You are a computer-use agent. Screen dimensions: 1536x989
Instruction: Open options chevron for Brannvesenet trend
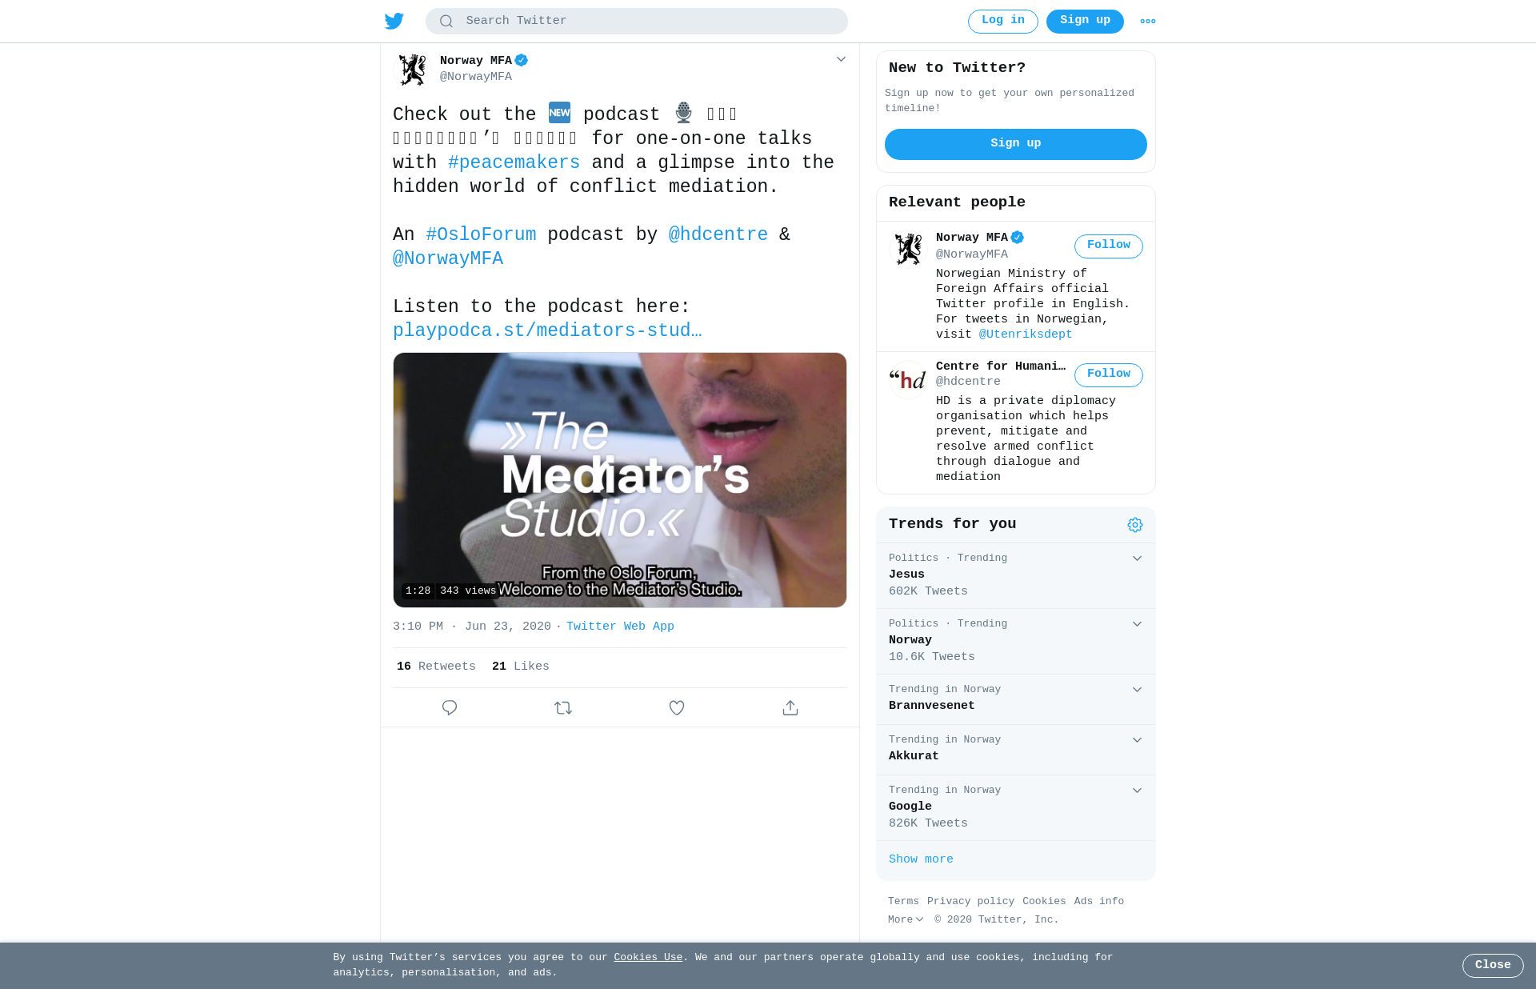tap(1137, 690)
